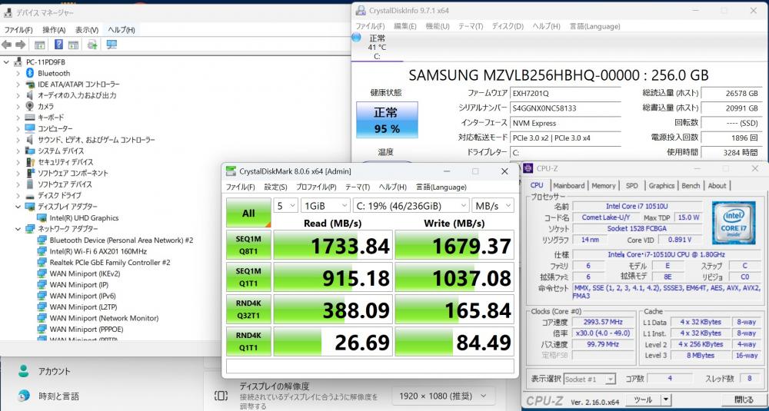Select the WAN Miniport (Network Monitor) entry
Screen dimensions: 769x411
click(x=104, y=318)
